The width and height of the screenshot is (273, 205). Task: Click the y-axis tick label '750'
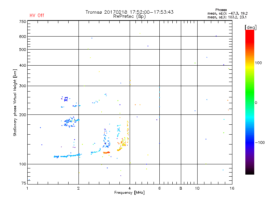click(x=23, y=22)
